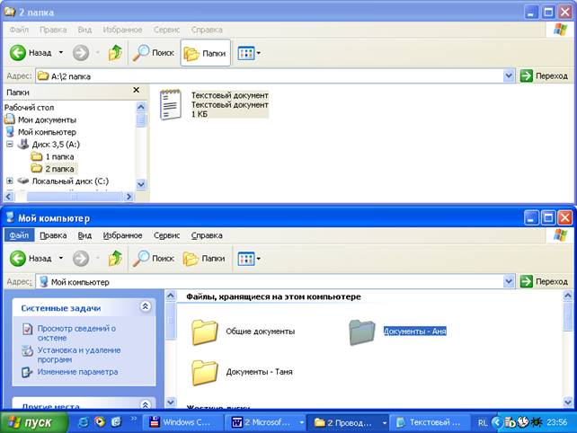Open the address bar dropdown in top window

[509, 76]
